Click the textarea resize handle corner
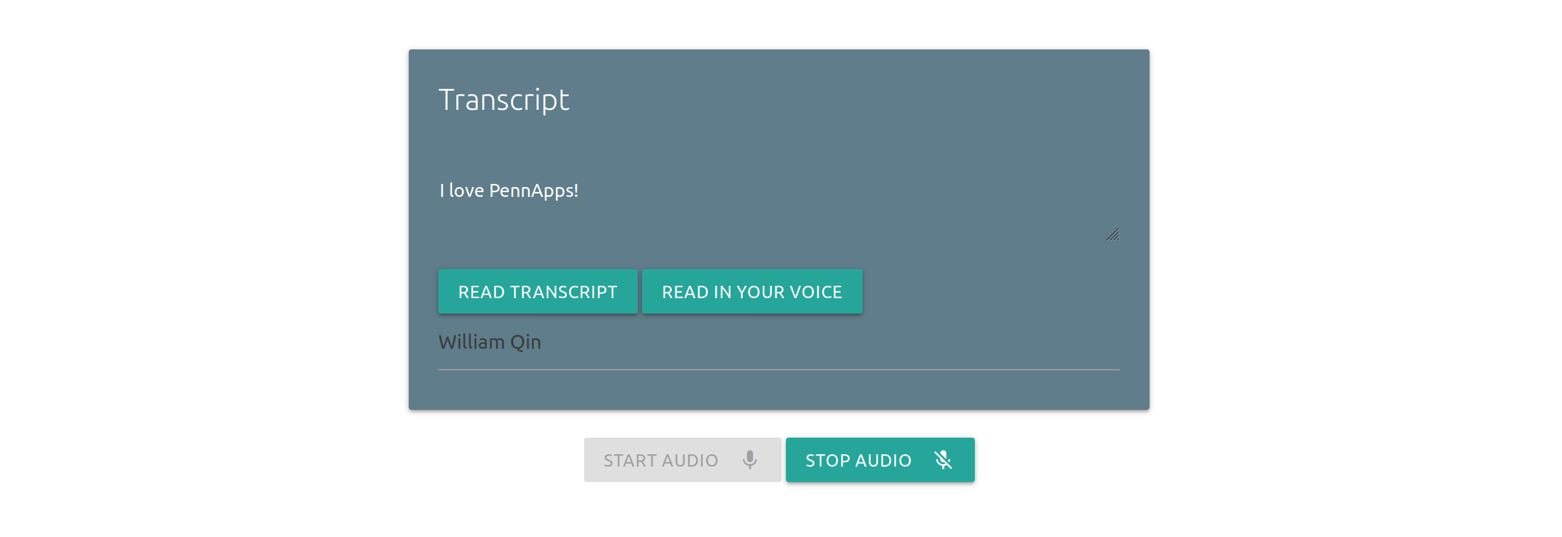Viewport: 1562px width, 537px height. 1113,235
